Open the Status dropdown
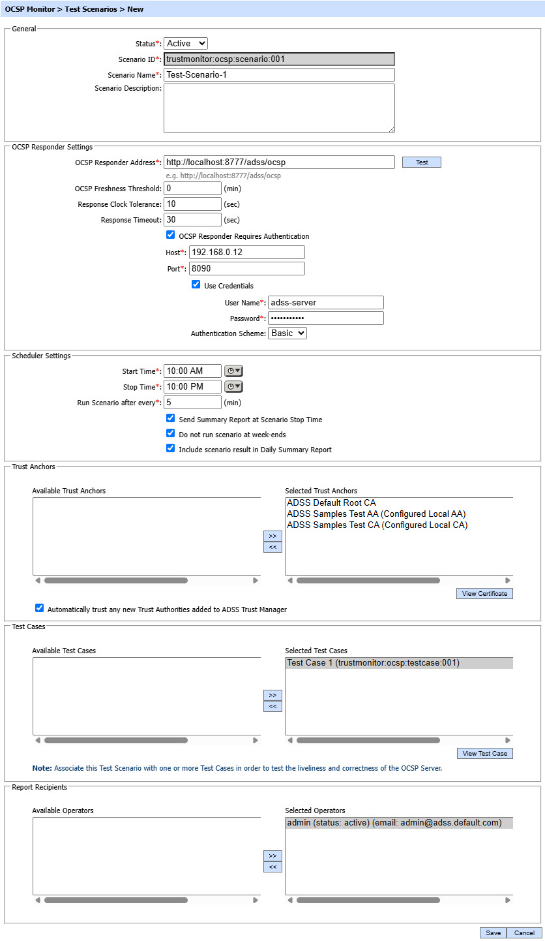The height and width of the screenshot is (941, 545). (x=185, y=44)
